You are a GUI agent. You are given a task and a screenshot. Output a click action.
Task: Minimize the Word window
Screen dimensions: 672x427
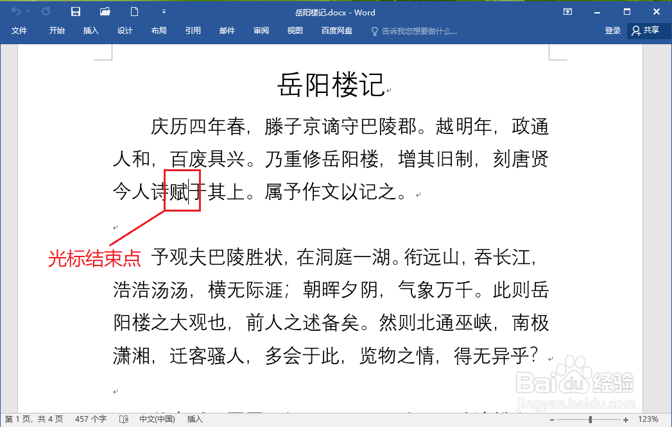pos(597,12)
